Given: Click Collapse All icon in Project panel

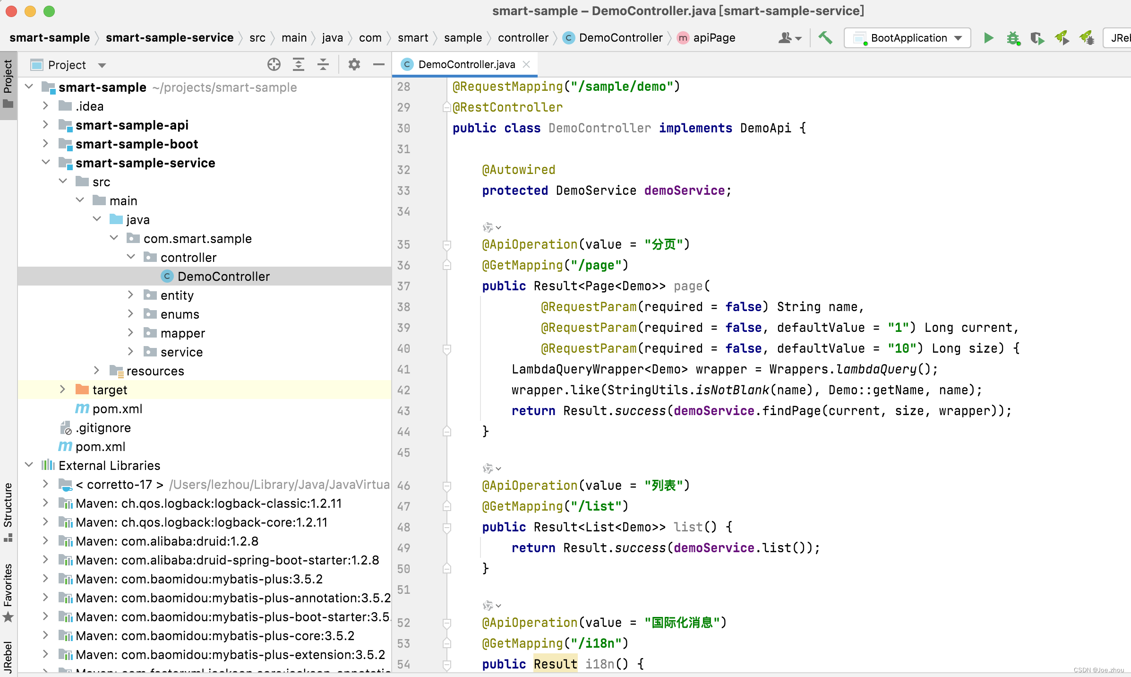Looking at the screenshot, I should coord(323,64).
